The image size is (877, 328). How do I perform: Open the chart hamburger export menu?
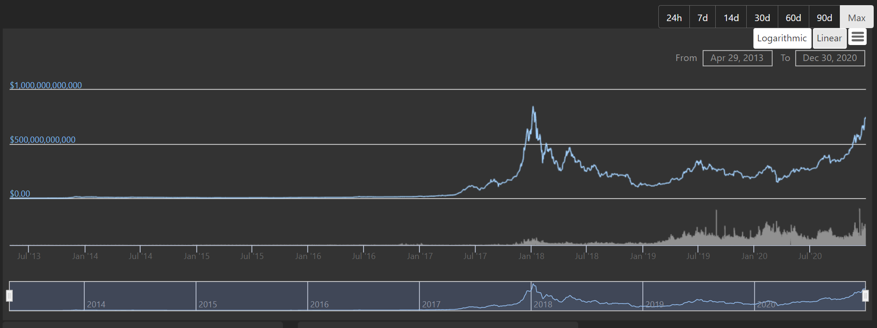[858, 37]
